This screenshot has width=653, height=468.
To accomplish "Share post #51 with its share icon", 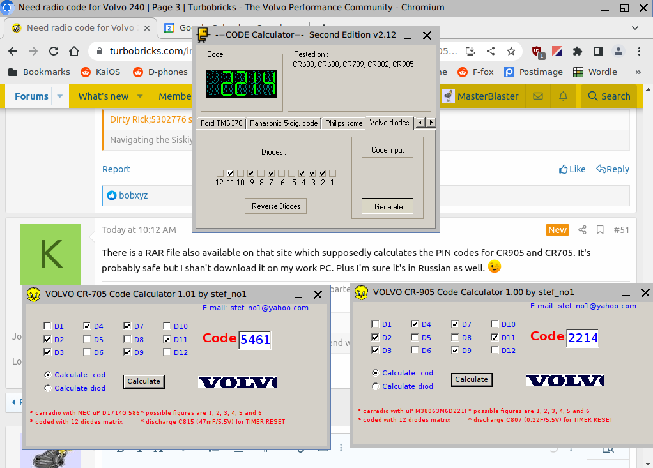I will (582, 230).
